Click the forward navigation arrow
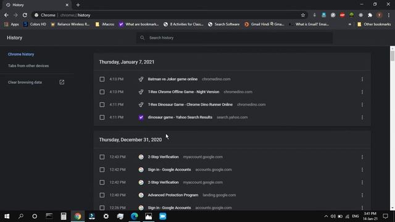 15,15
